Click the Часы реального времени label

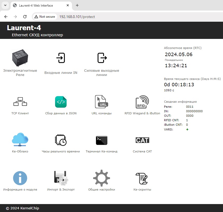[x=61, y=152]
